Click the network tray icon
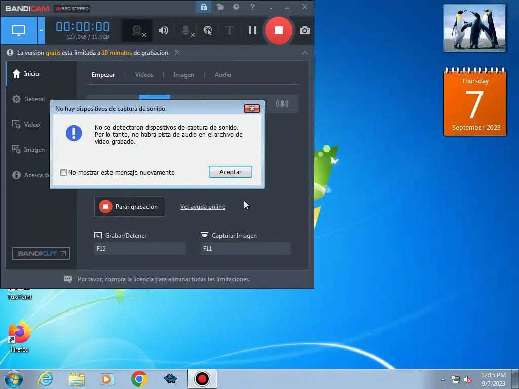519x389 pixels. [456, 380]
